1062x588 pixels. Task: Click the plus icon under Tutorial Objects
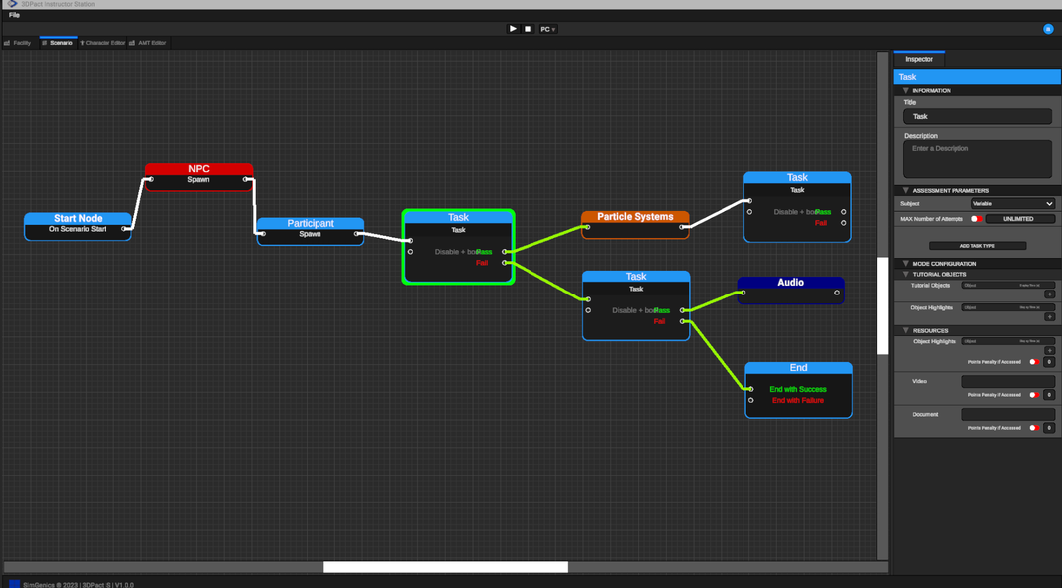pyautogui.click(x=1049, y=294)
